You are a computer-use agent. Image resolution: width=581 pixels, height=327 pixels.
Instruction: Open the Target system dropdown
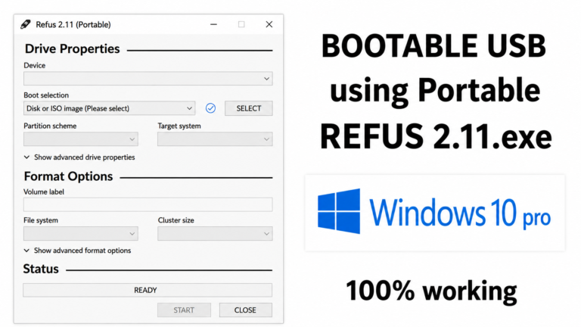[x=215, y=139]
